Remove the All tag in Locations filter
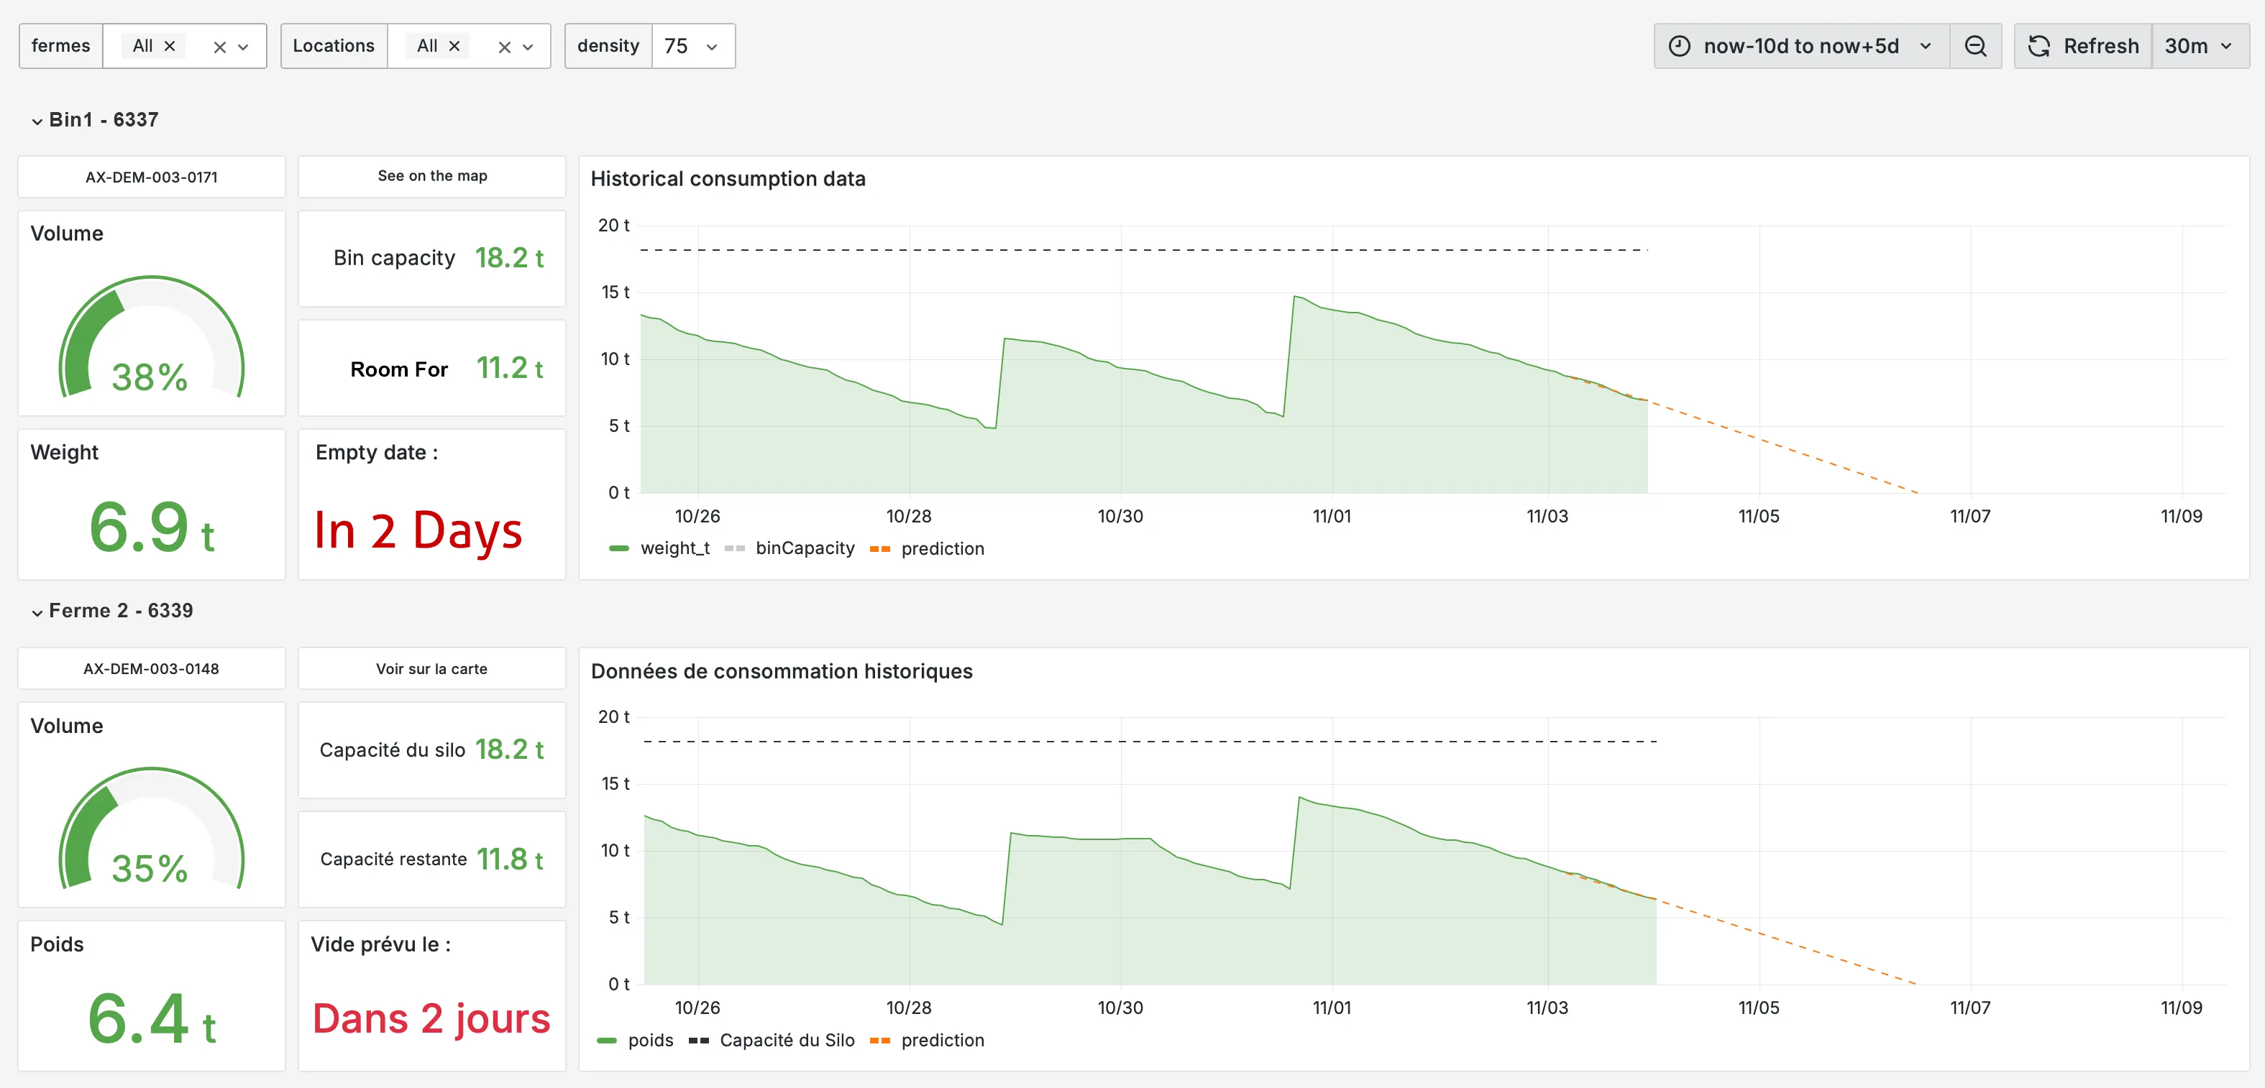Image resolution: width=2265 pixels, height=1088 pixels. pos(454,46)
